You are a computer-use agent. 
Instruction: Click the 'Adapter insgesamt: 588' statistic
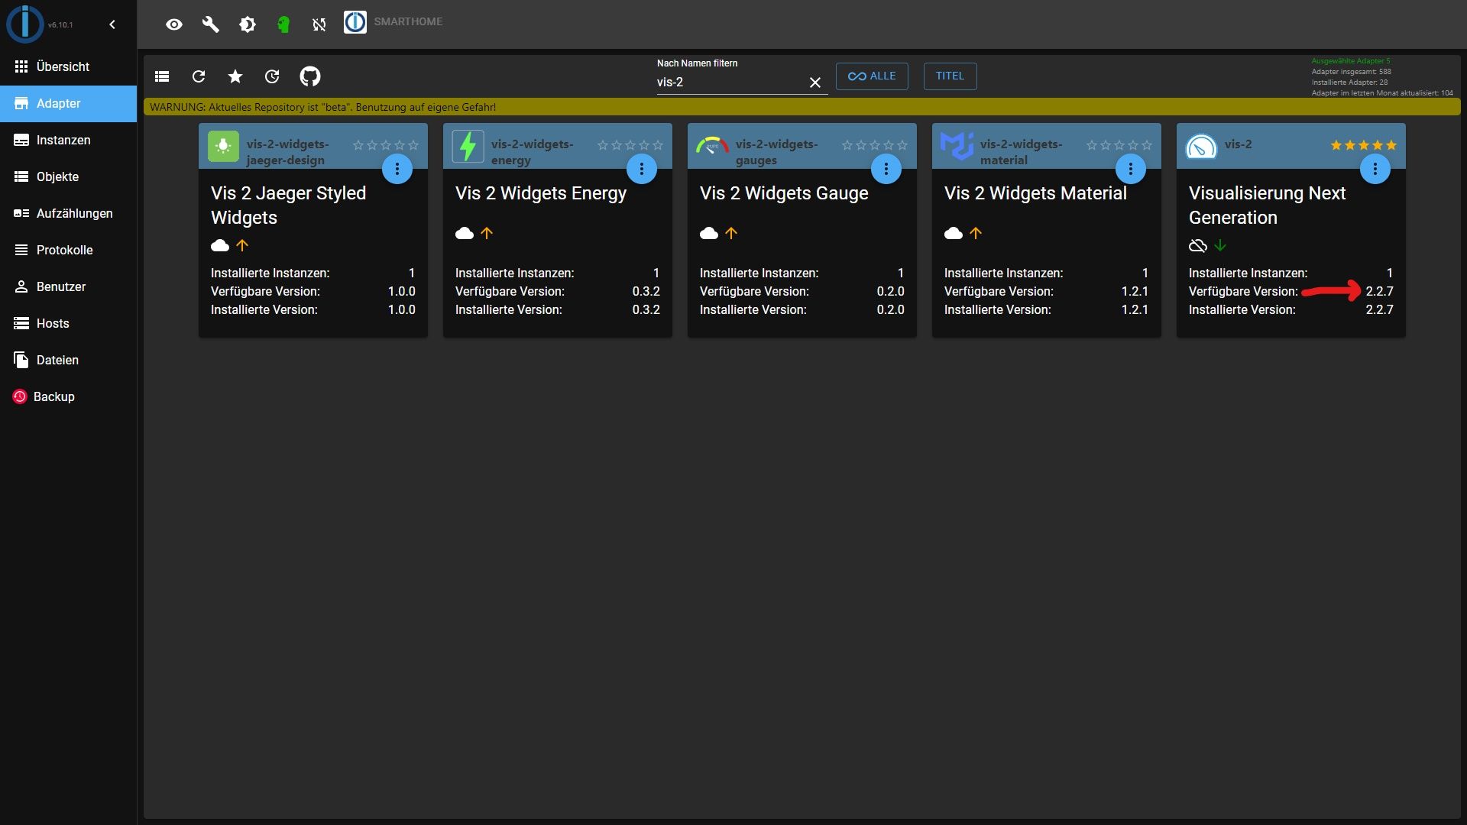point(1351,72)
